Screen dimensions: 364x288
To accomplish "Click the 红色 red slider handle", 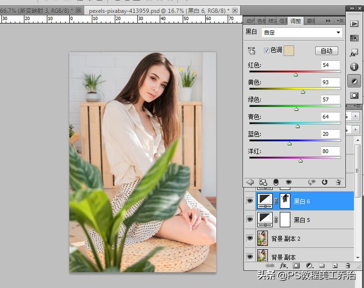I will pos(296,75).
